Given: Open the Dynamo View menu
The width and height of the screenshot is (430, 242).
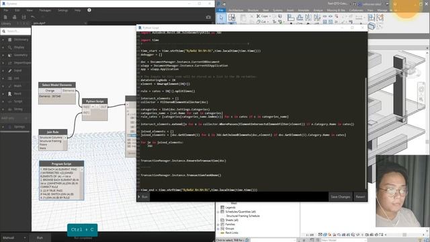Looking at the screenshot, I should click(30, 10).
